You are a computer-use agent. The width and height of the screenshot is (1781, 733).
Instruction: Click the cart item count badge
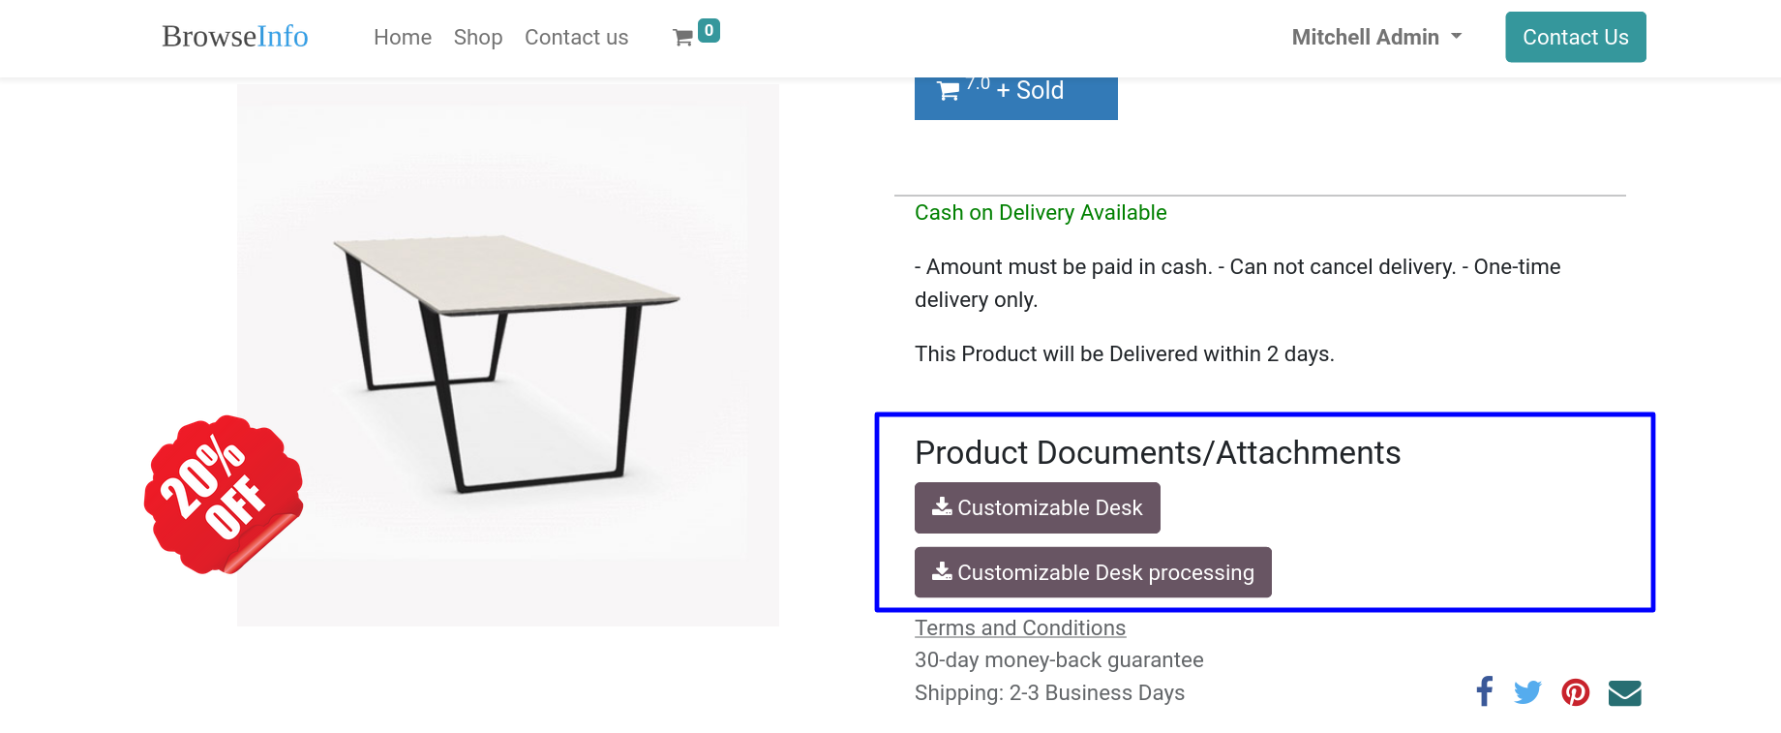[709, 31]
